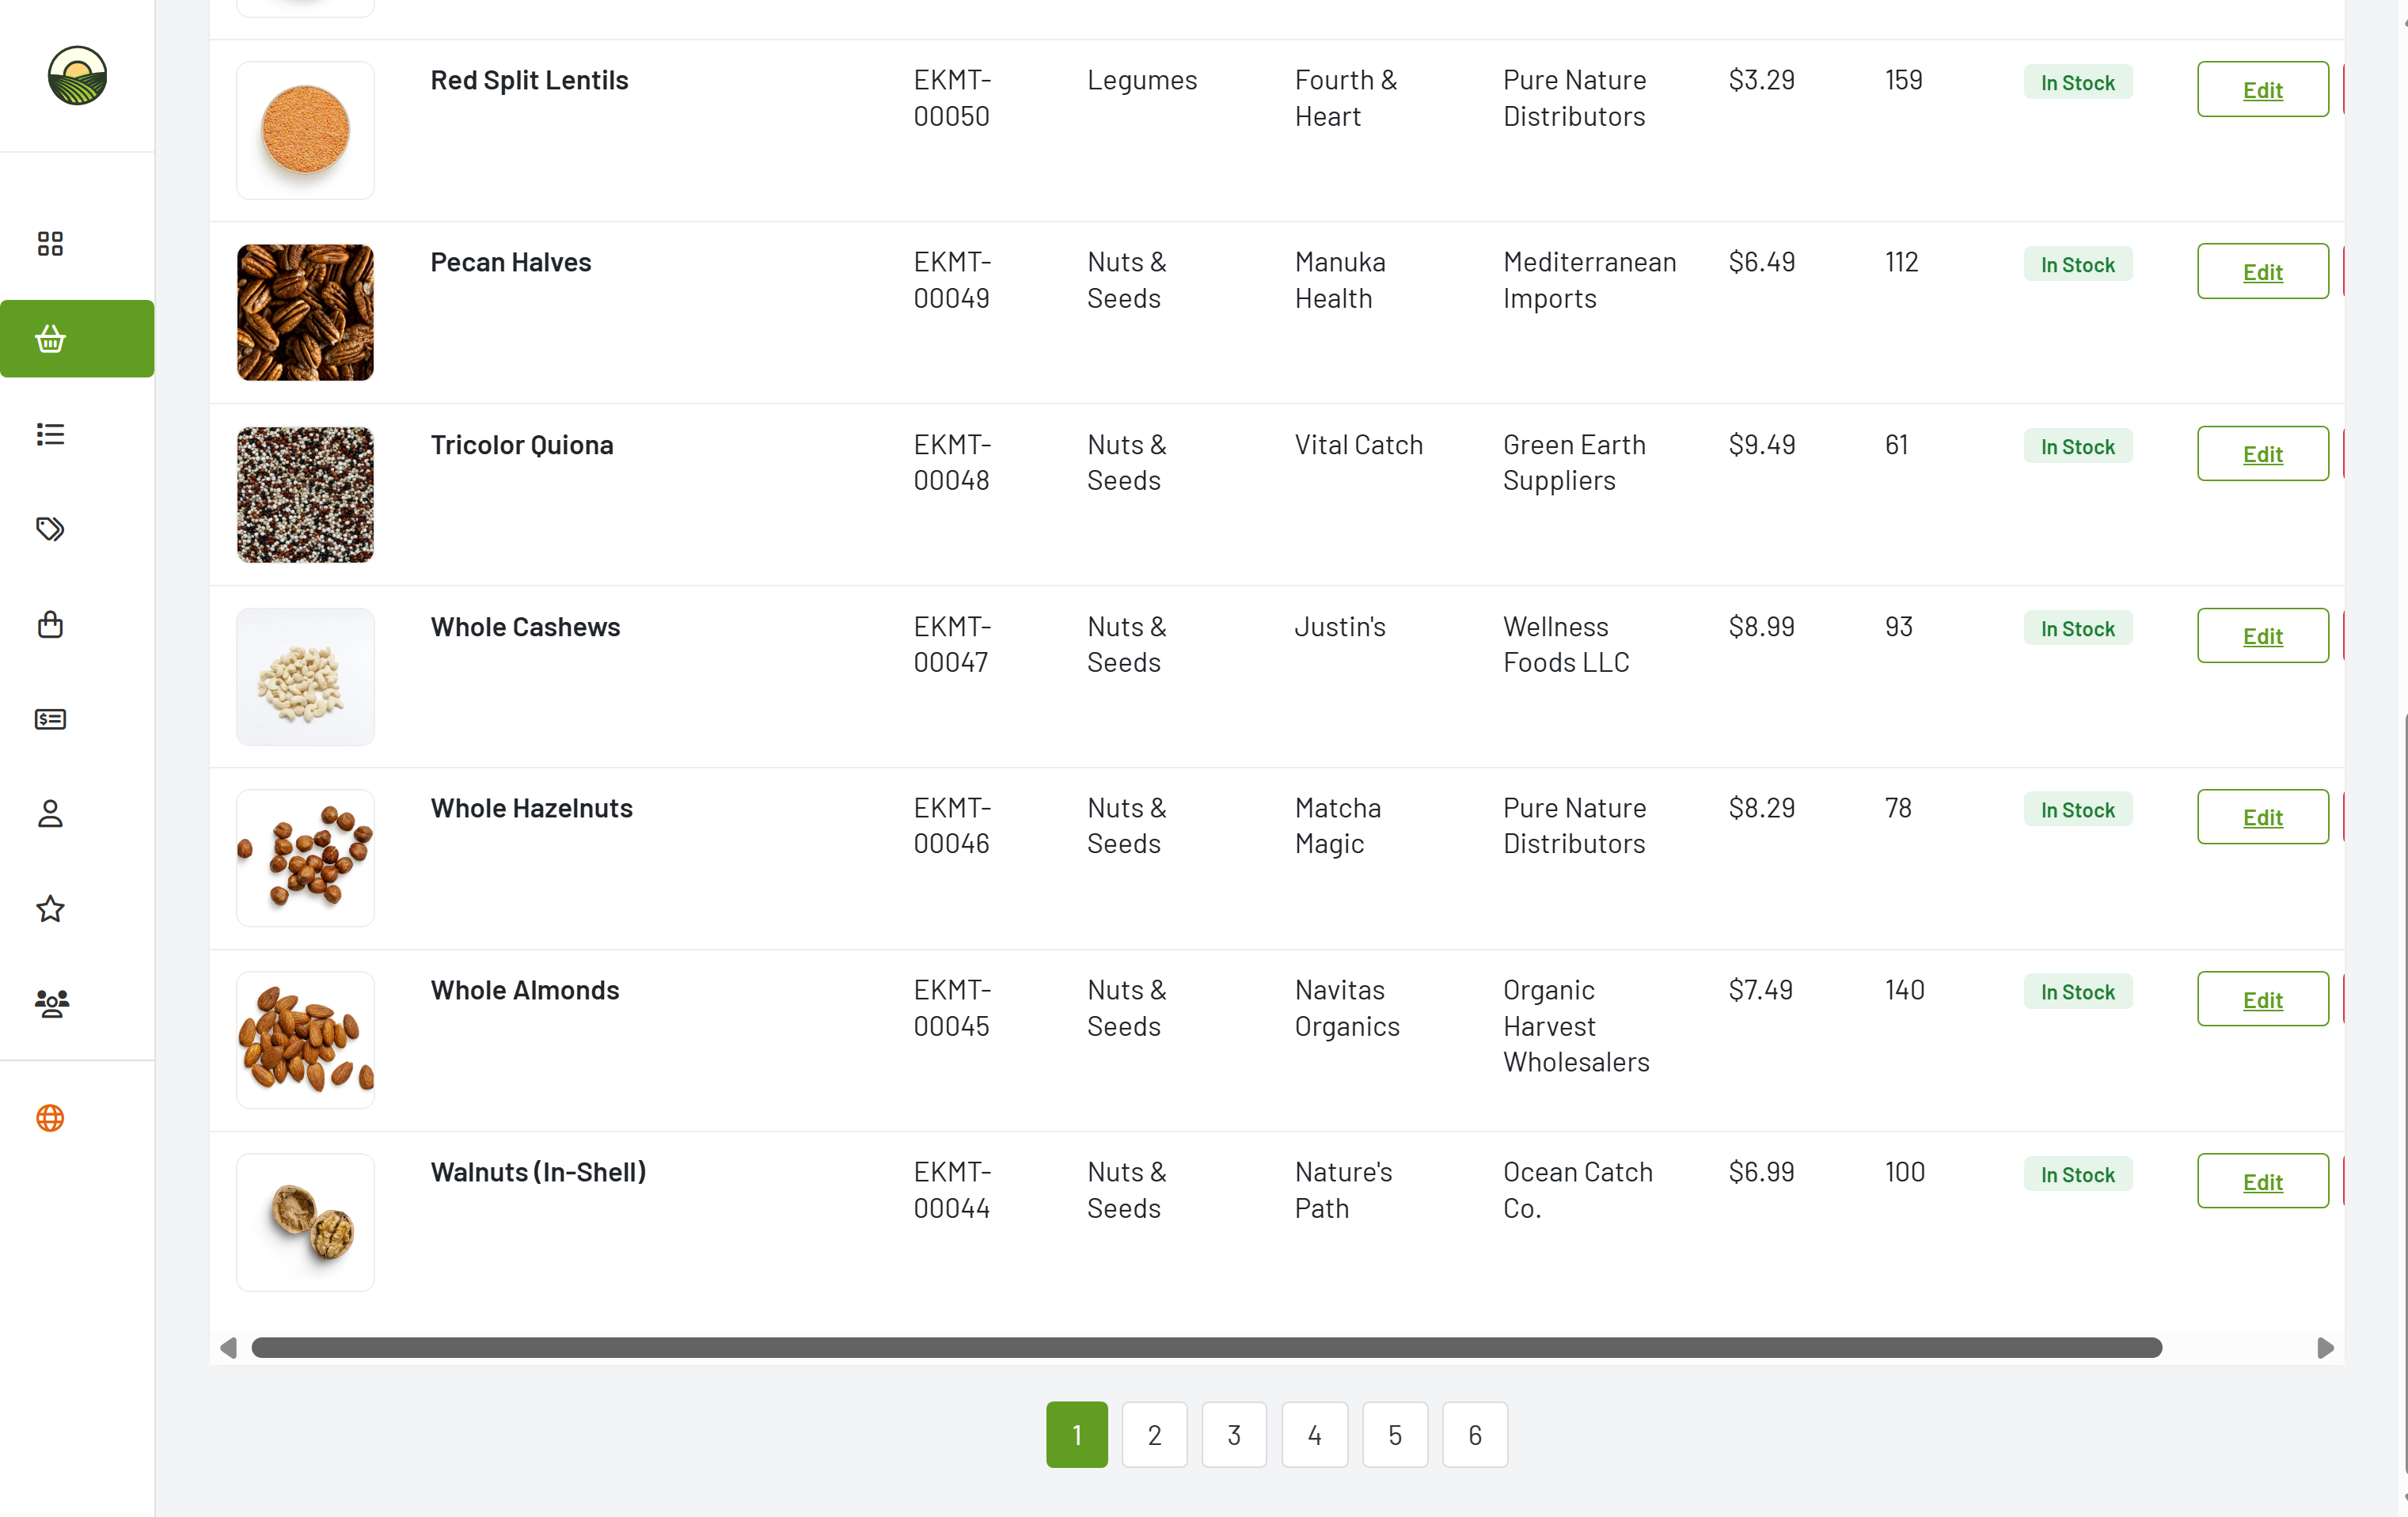This screenshot has height=1517, width=2408.
Task: Open the payment card icon in sidebar
Action: (x=50, y=719)
